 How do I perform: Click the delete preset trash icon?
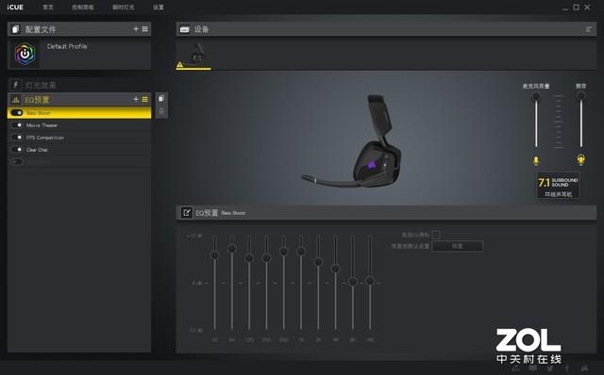pyautogui.click(x=161, y=111)
